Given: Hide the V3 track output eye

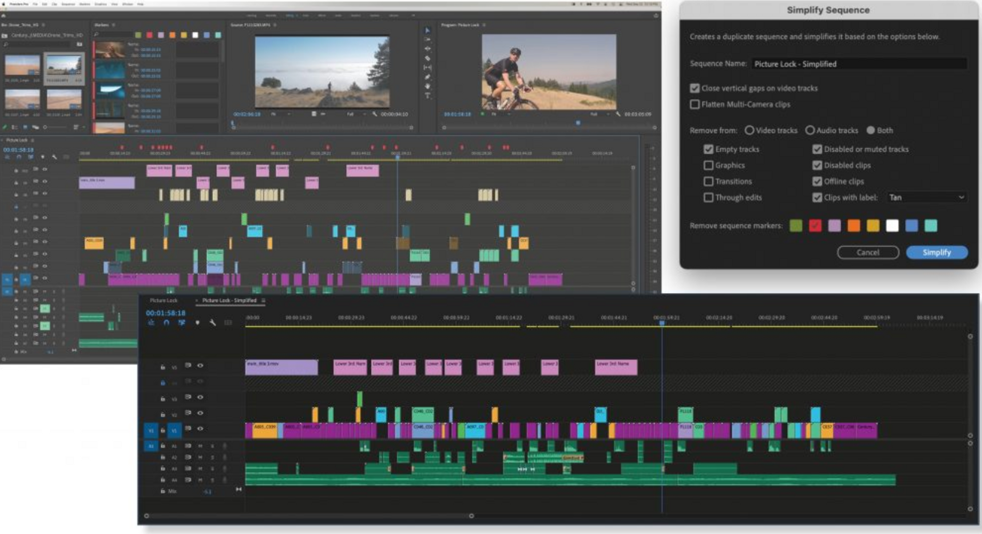Looking at the screenshot, I should pyautogui.click(x=200, y=397).
